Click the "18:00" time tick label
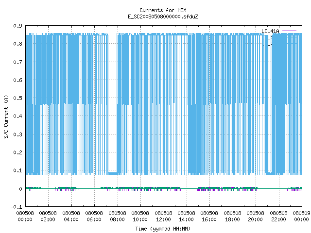The height and width of the screenshot is (233, 311). point(232,219)
